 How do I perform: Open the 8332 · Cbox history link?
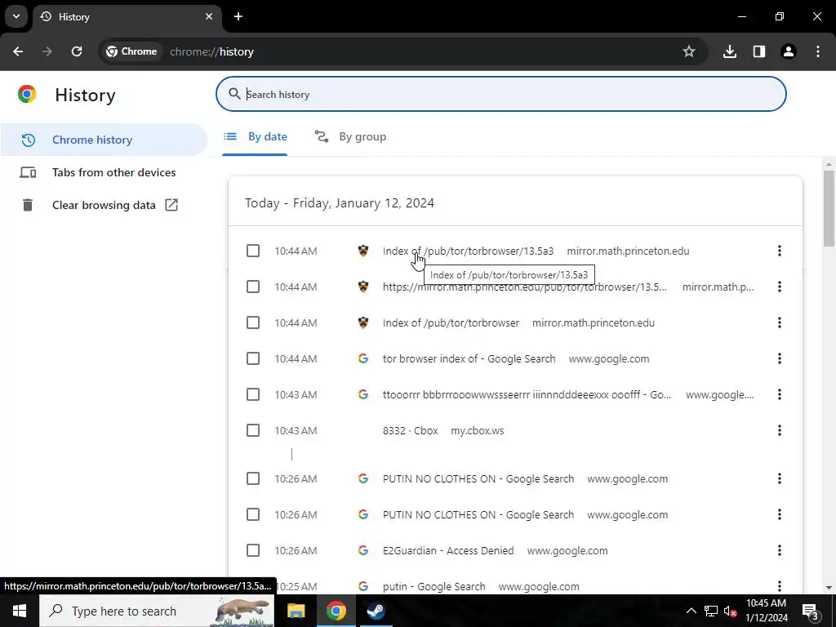410,431
